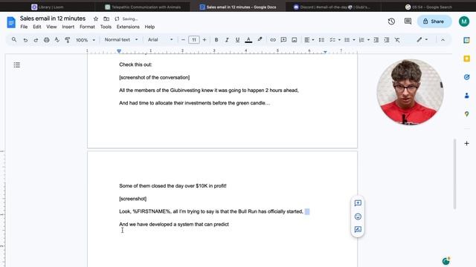Screen dimensions: 476x267
Task: Increase font size with plus button
Action: click(205, 39)
